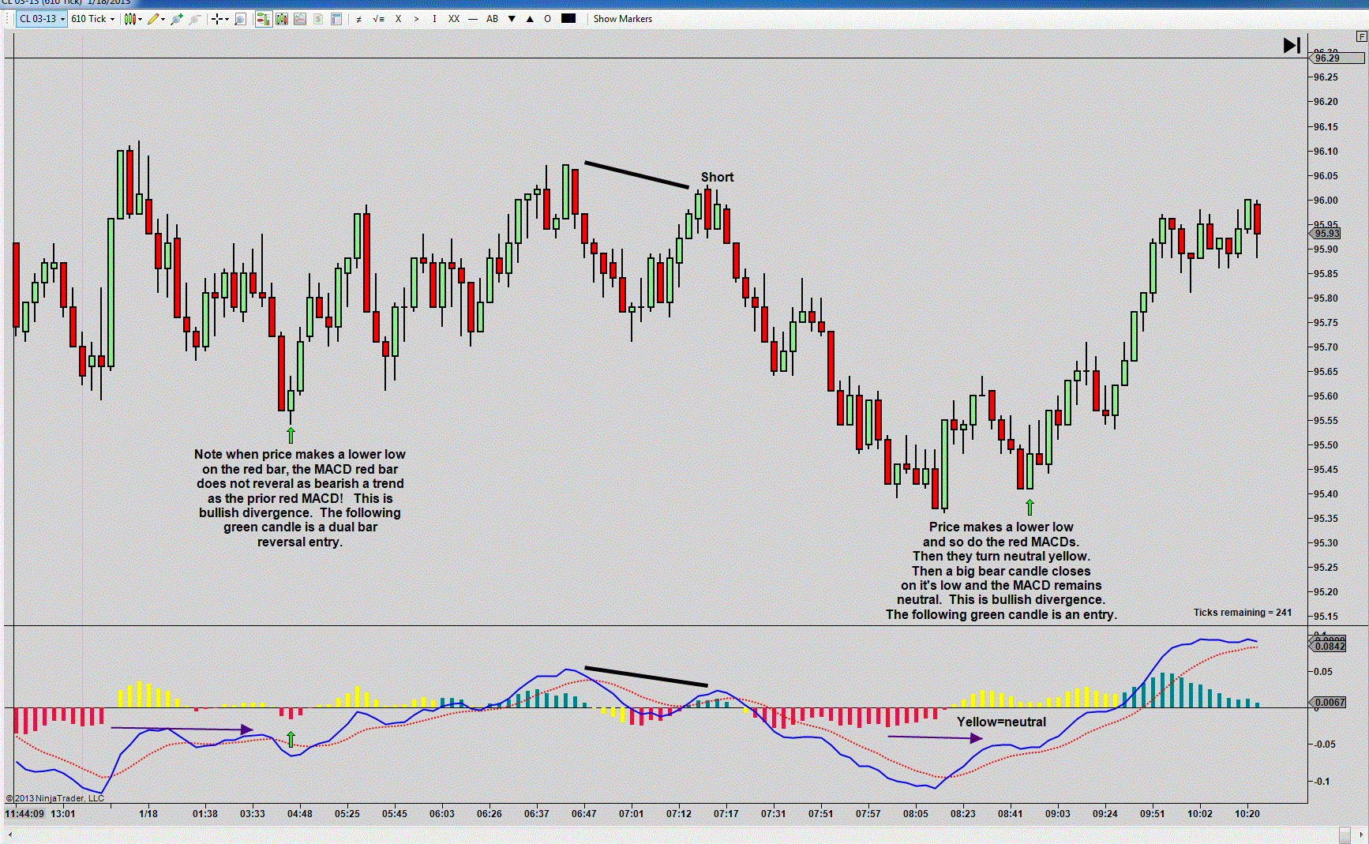This screenshot has height=844, width=1369.
Task: Click the black color swatch in toolbar
Action: (568, 19)
